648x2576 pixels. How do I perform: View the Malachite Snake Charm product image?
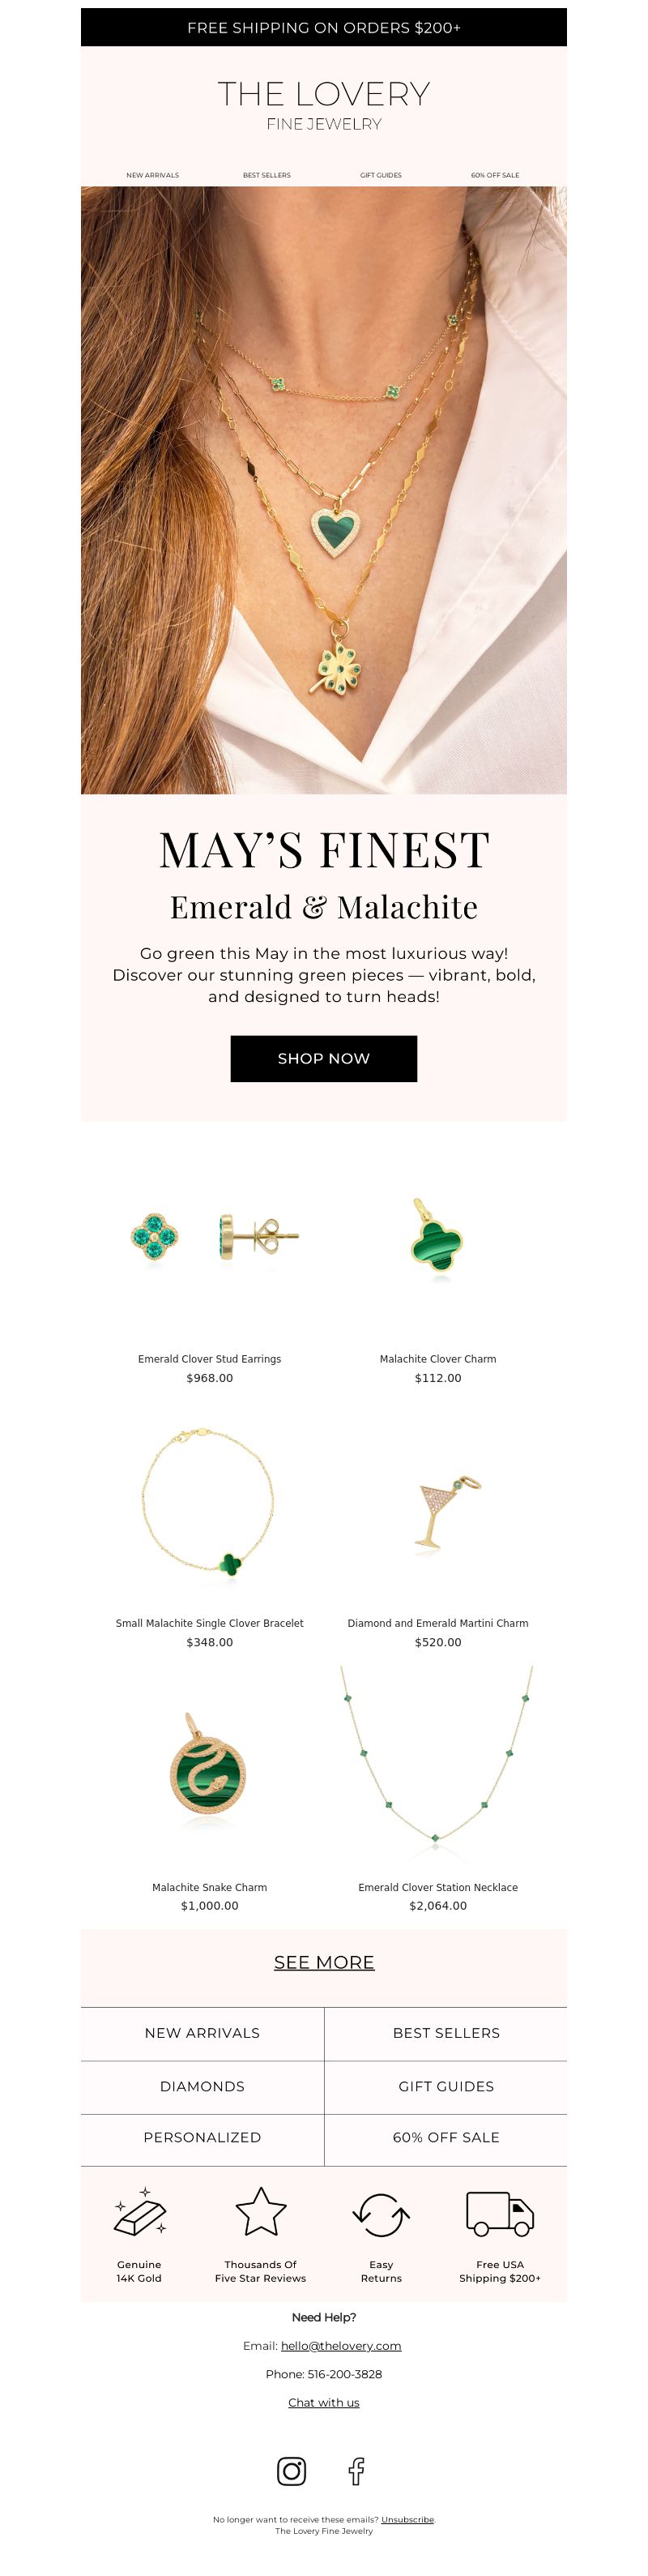pos(209,1768)
